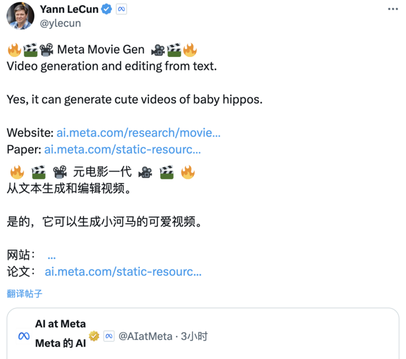
Task: Click the blue verified badge beside Yann LeCun
Action: coord(106,10)
